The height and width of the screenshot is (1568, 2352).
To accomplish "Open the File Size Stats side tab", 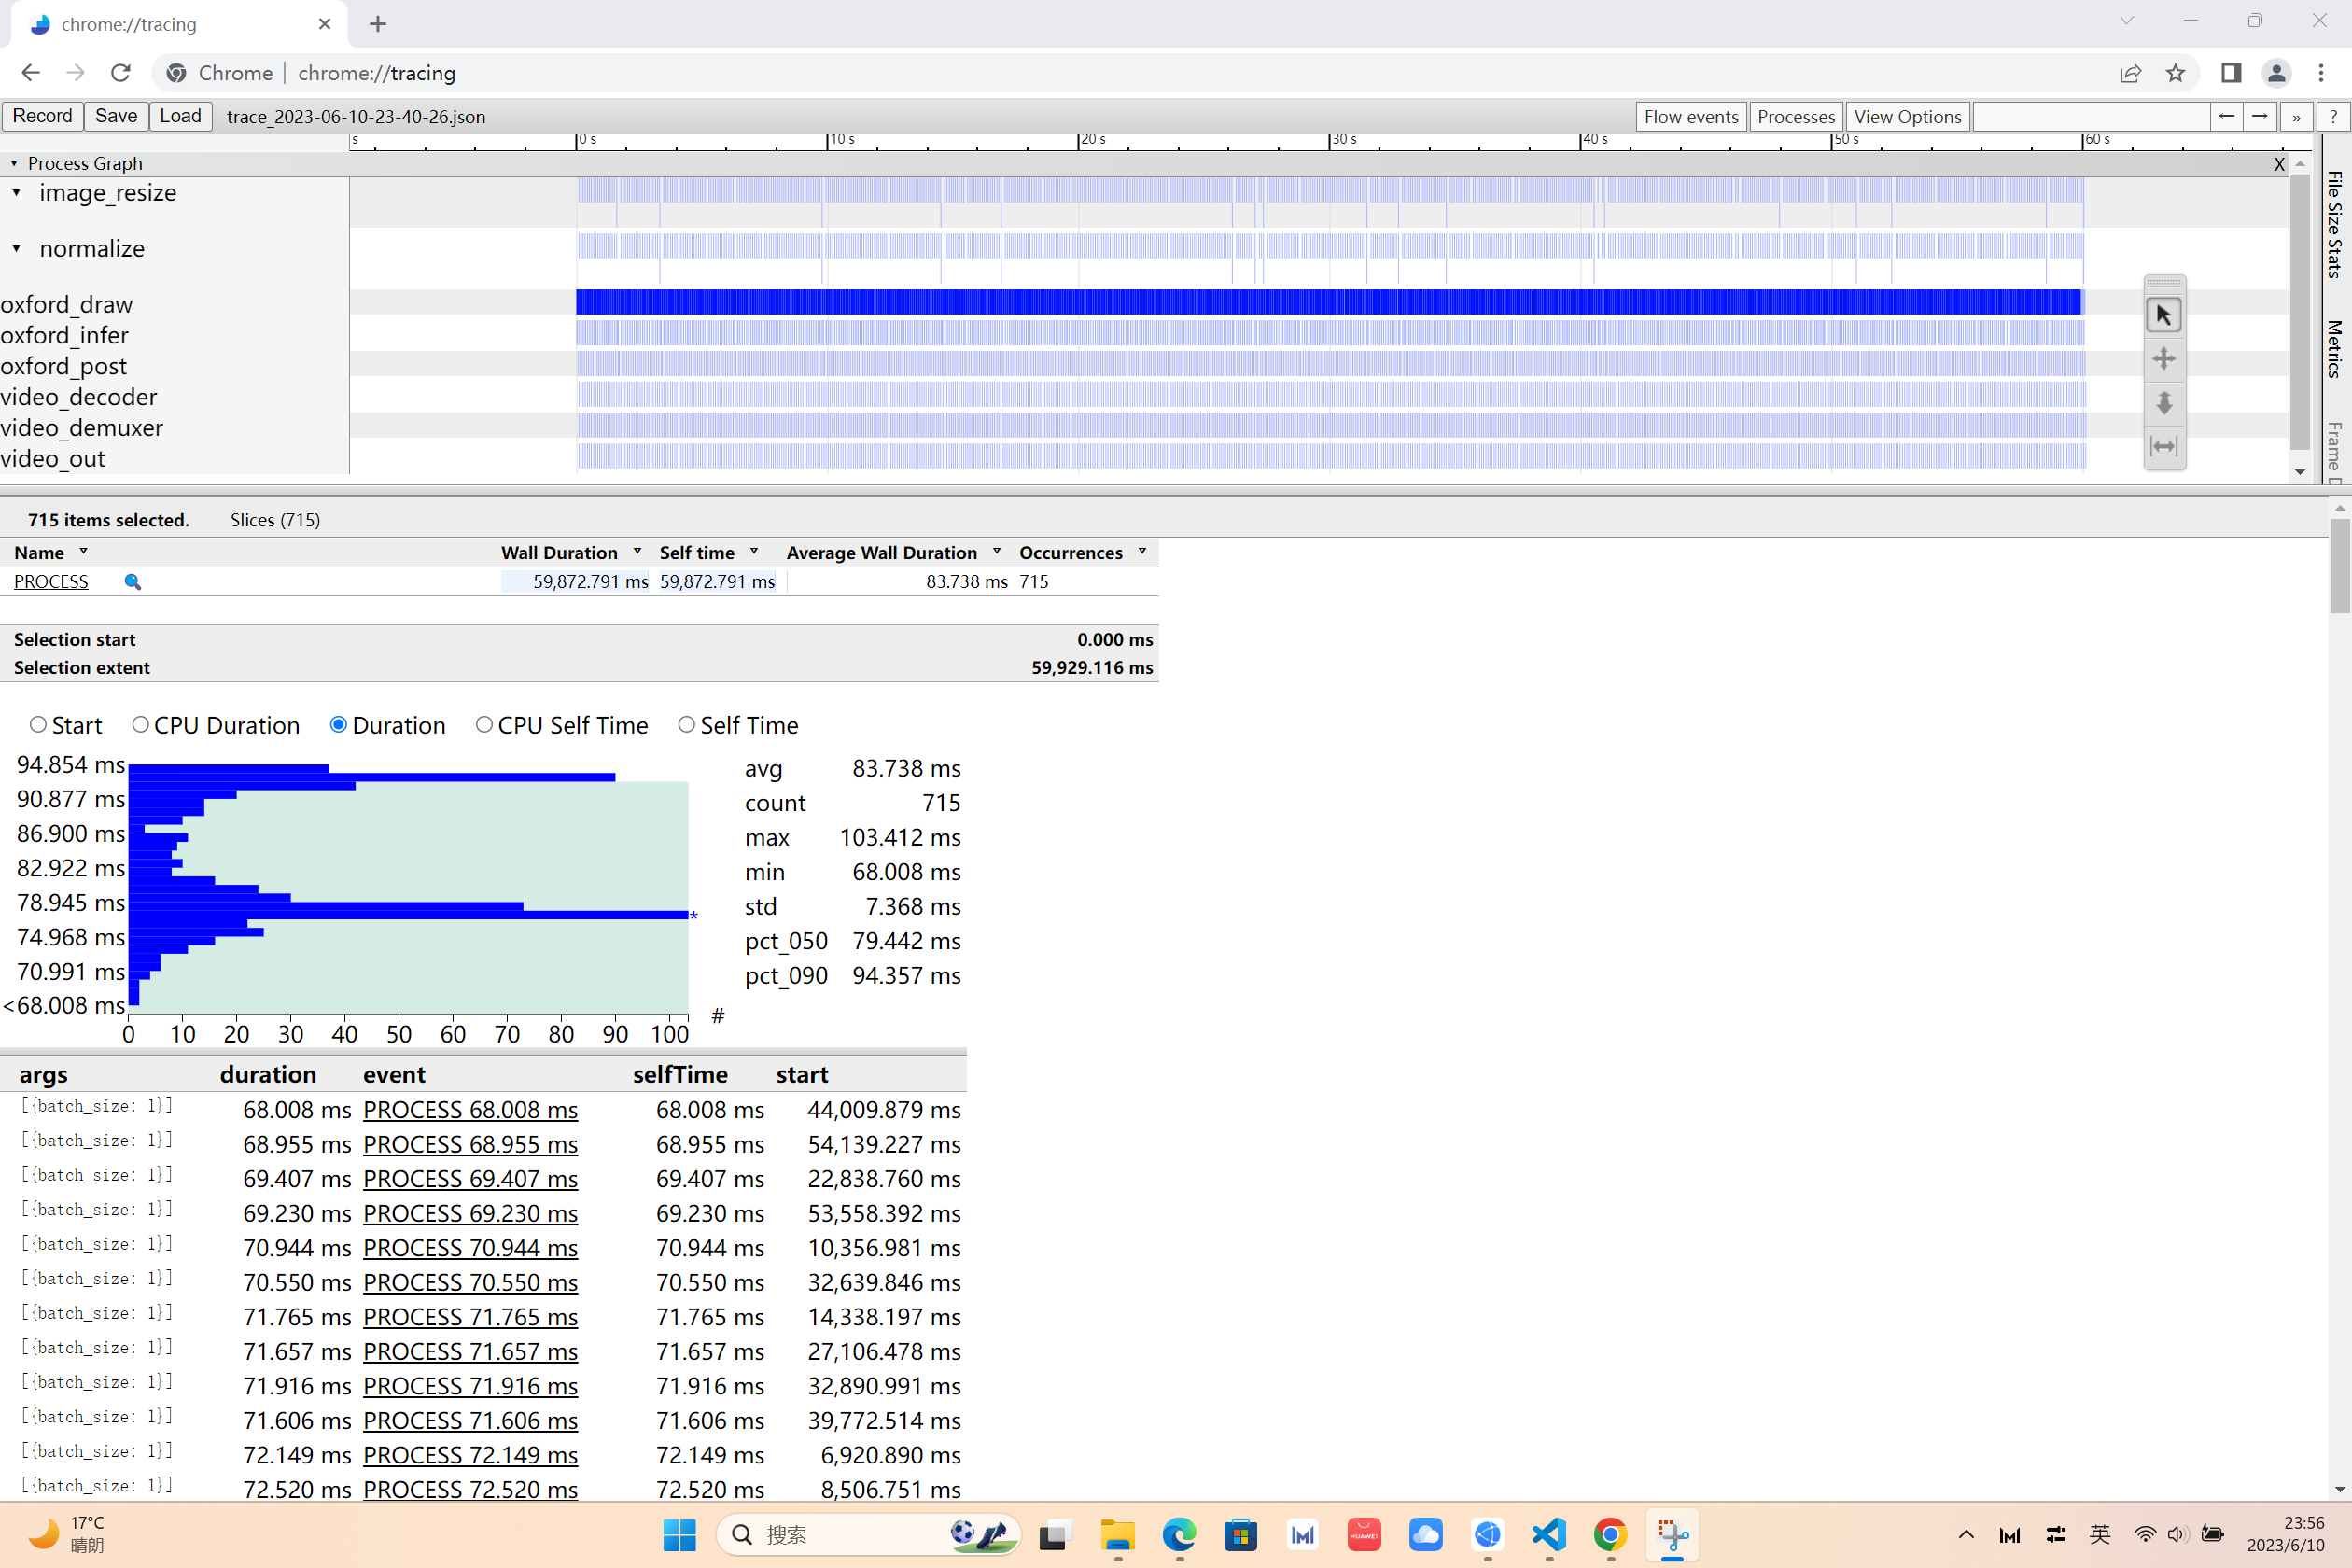I will (x=2334, y=225).
